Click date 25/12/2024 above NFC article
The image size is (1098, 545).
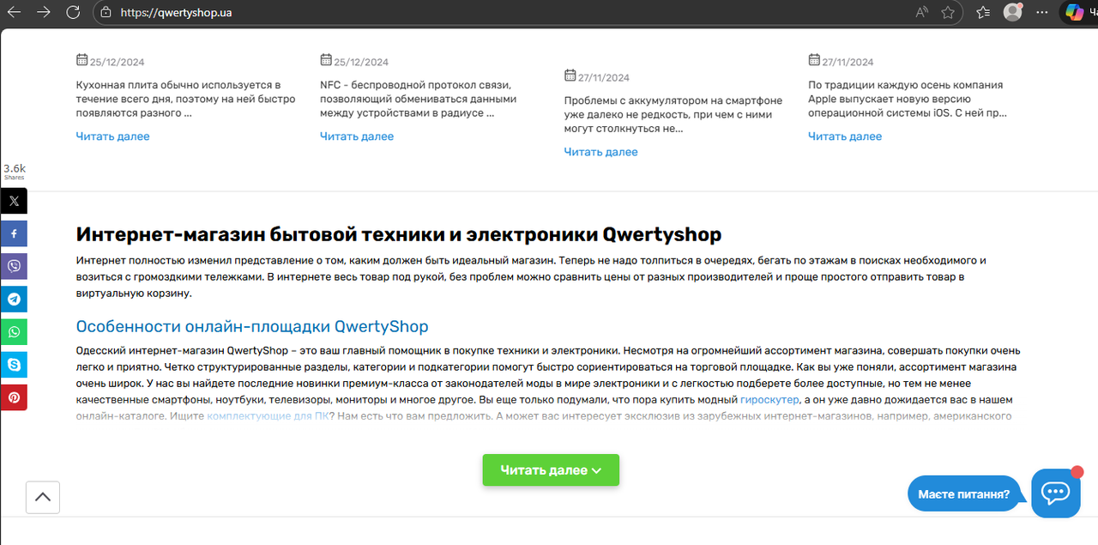point(361,62)
